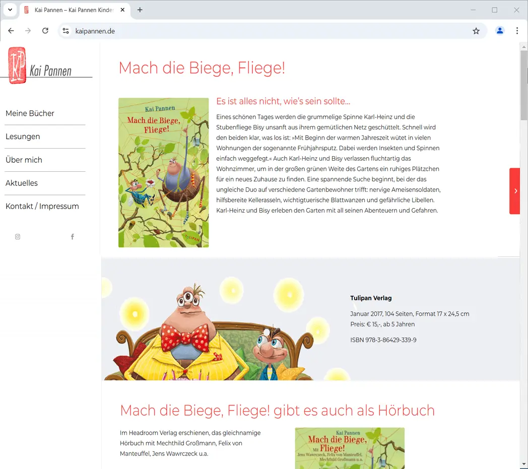
Task: Click the scrollbar down arrow
Action: pos(523,465)
